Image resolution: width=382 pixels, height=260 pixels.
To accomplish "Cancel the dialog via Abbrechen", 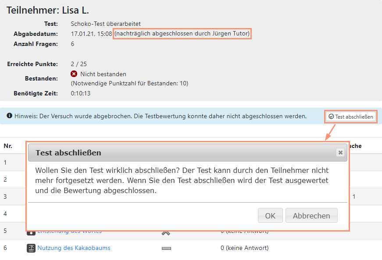I will [x=311, y=215].
